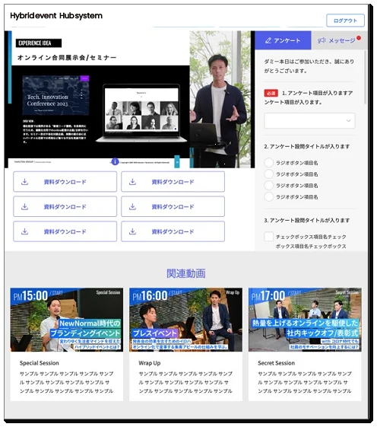Click the download icon in the bottom-right download button
Image resolution: width=377 pixels, height=427 pixels.
point(132,231)
